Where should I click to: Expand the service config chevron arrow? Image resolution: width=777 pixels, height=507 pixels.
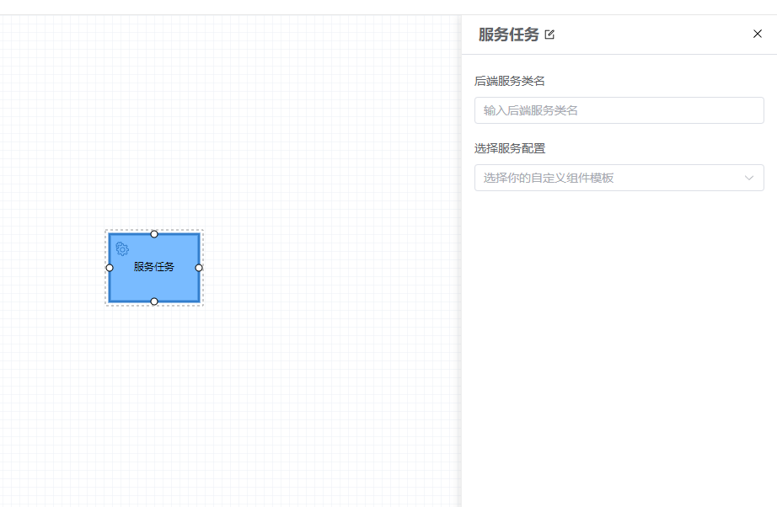point(748,178)
